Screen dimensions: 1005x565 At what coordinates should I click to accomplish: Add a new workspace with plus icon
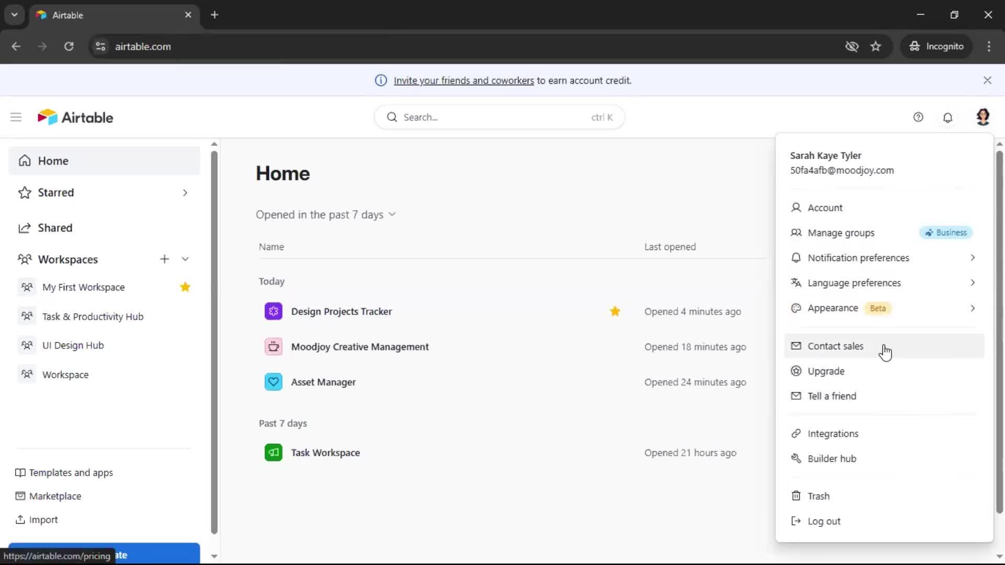tap(164, 259)
